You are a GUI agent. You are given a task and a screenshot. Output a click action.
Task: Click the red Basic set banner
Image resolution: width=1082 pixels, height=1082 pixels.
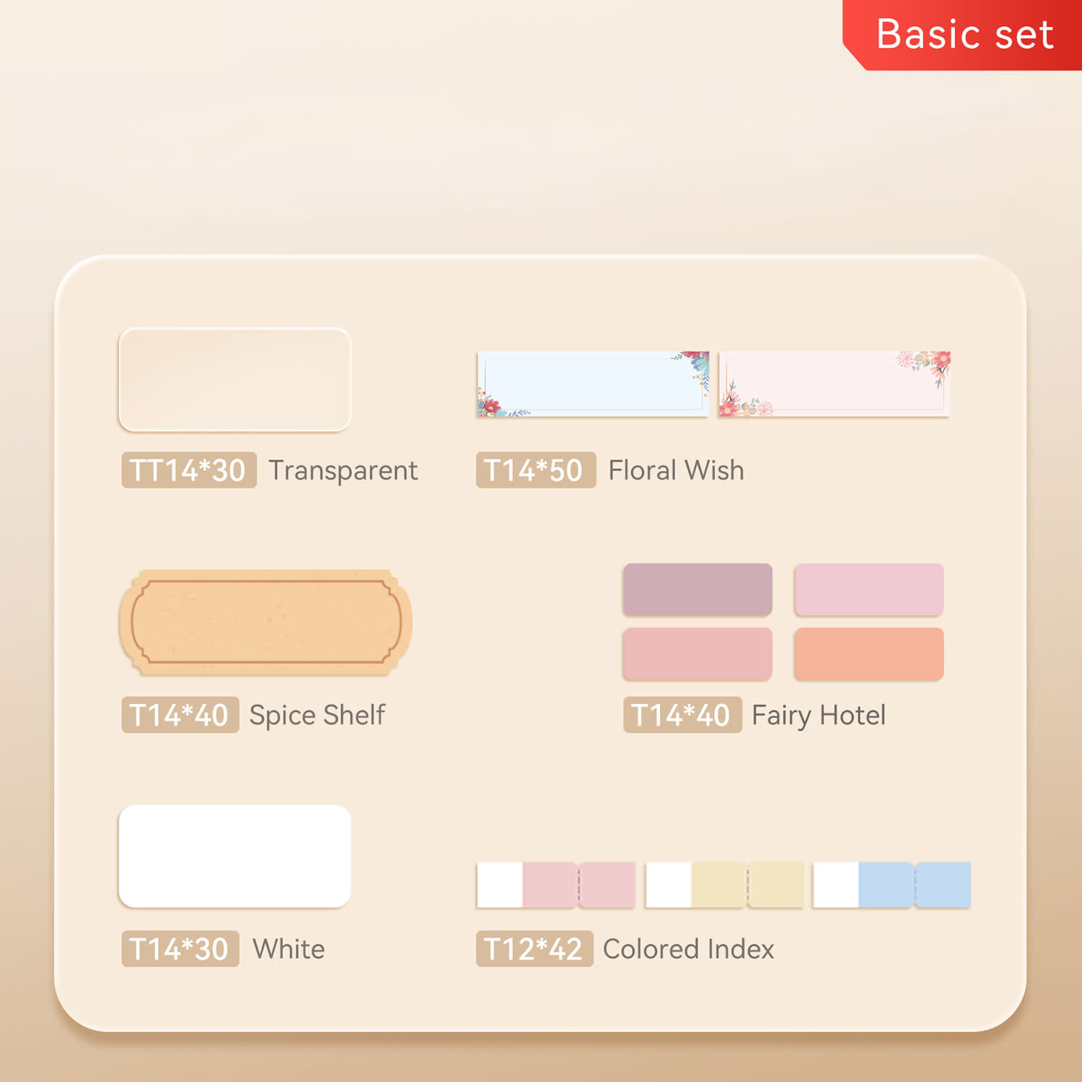964,35
